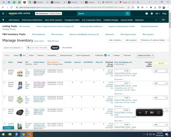Screen dimensions: 171x137
Task: Click the SKU, Title, ISBN search field
Action: 38,48
